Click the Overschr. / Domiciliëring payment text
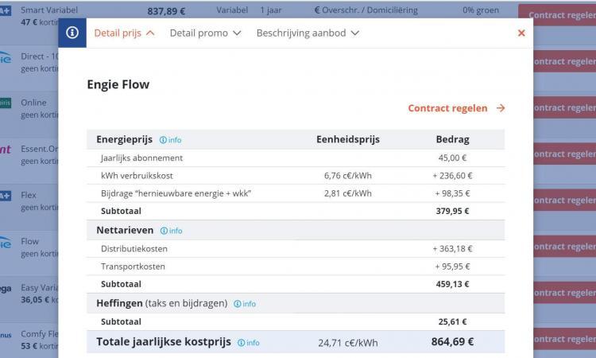The width and height of the screenshot is (596, 358). [x=370, y=10]
